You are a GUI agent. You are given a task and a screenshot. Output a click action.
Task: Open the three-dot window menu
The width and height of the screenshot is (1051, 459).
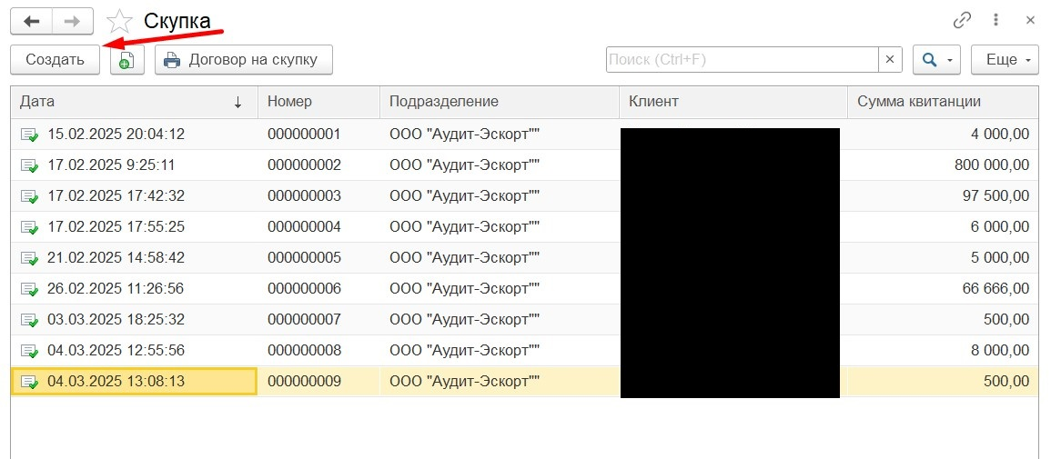pyautogui.click(x=996, y=21)
